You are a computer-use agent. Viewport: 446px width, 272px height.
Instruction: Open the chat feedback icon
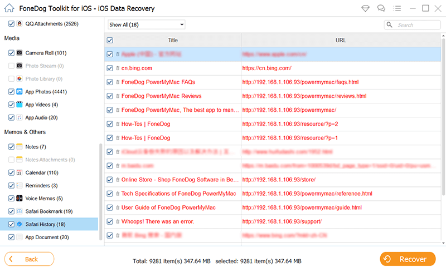pyautogui.click(x=381, y=8)
